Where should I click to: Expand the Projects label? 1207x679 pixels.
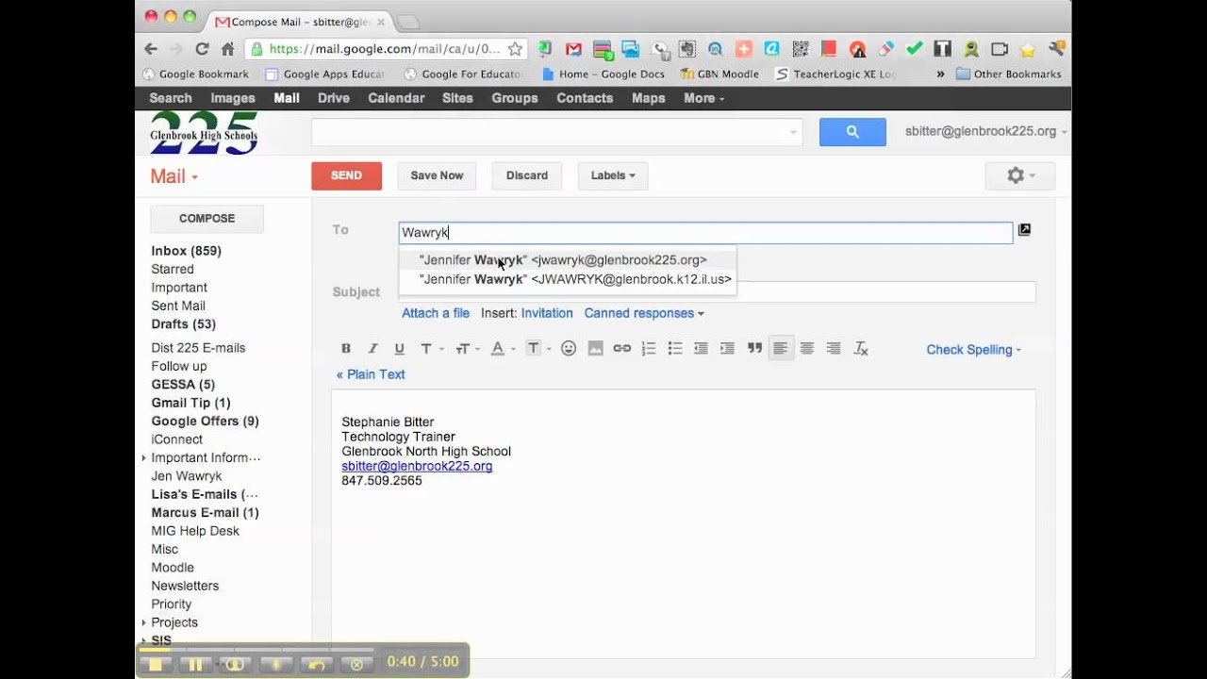coord(144,622)
